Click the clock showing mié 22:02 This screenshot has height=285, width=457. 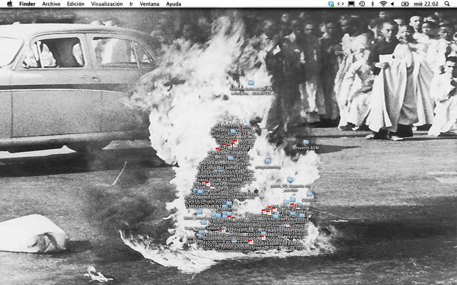click(x=426, y=4)
